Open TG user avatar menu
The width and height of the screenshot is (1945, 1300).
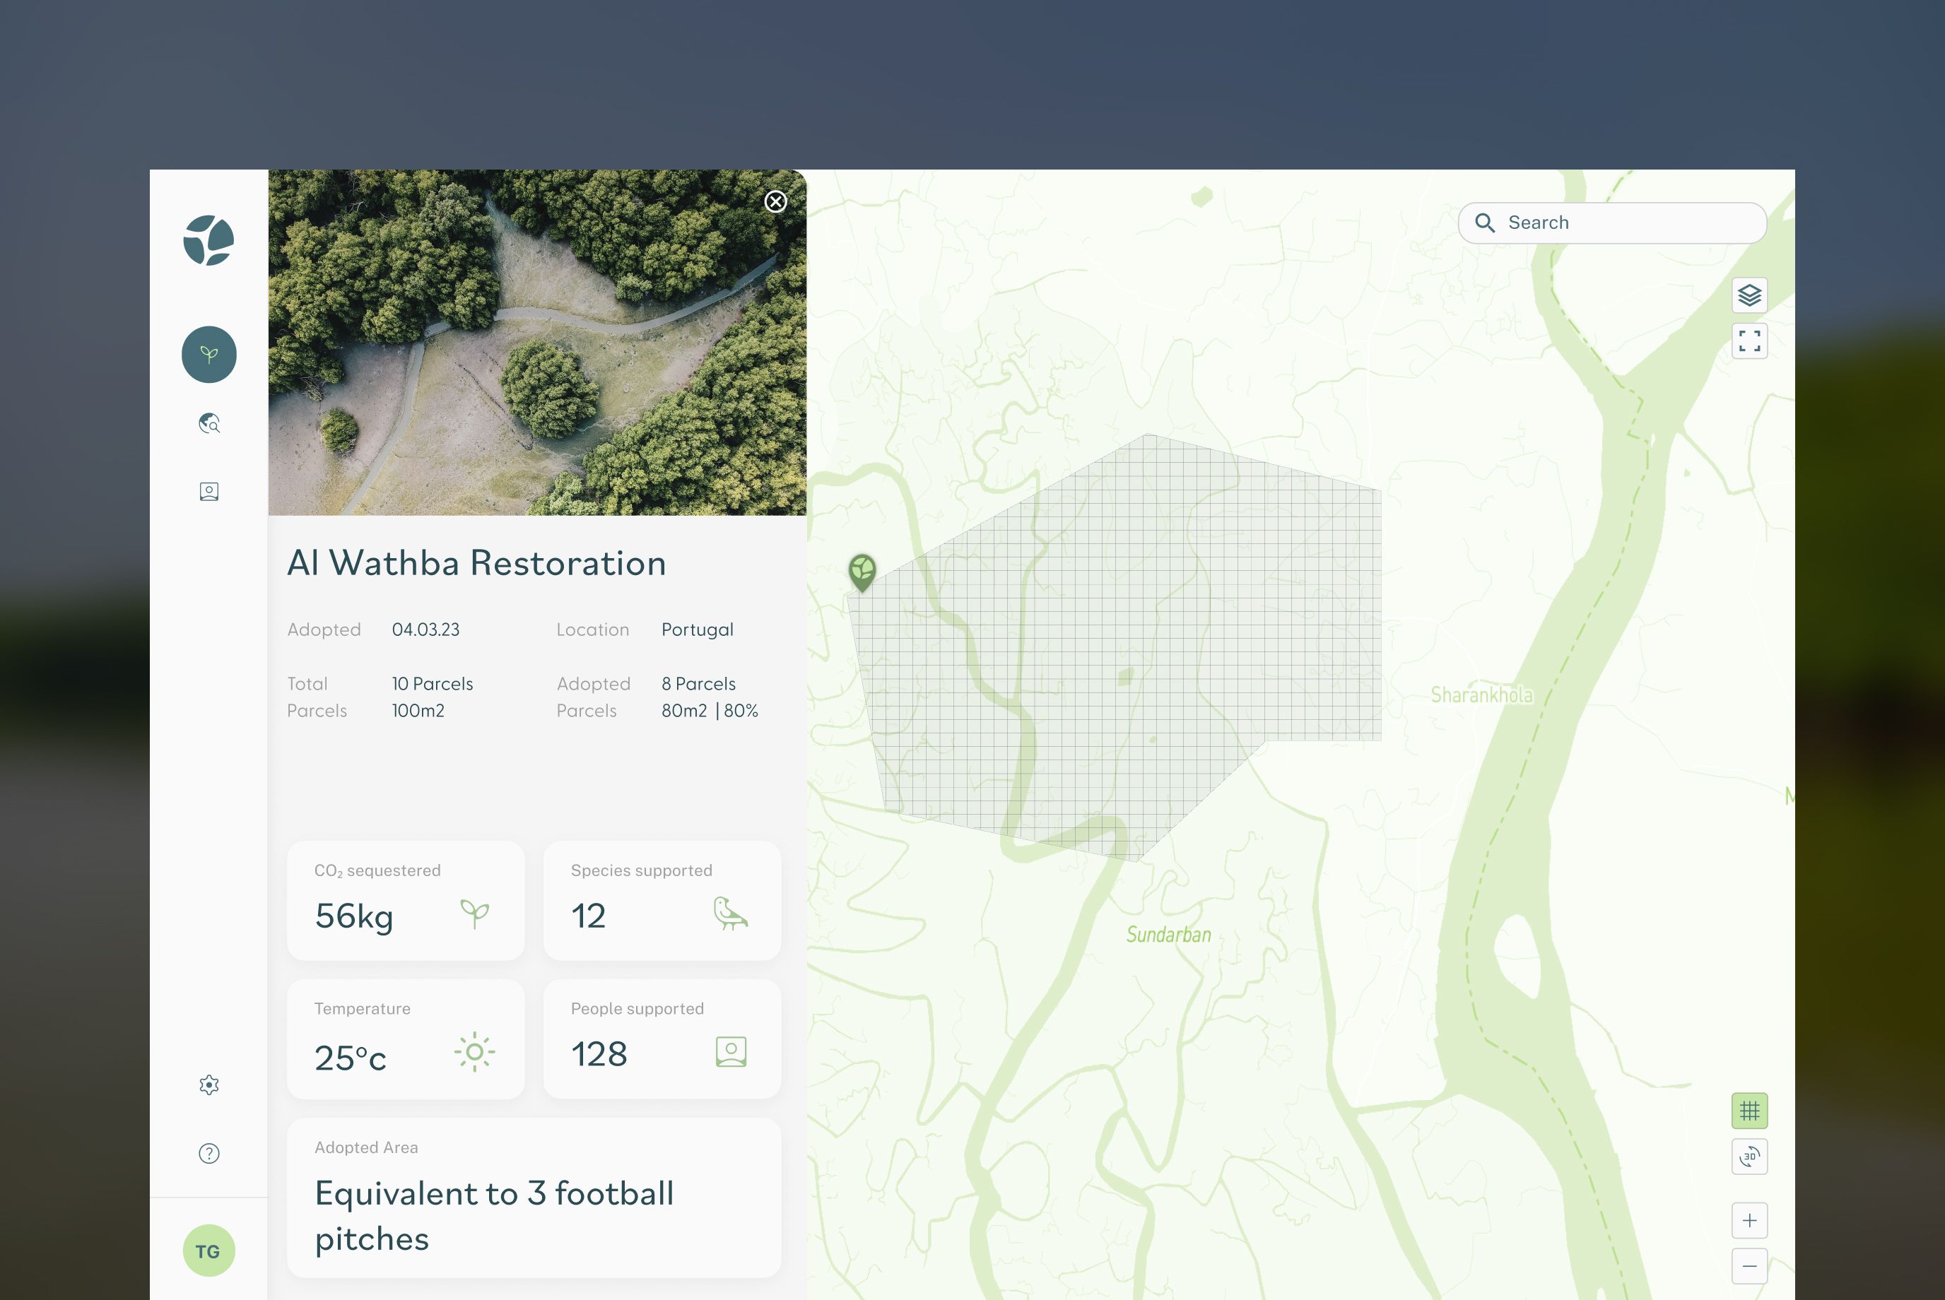pyautogui.click(x=208, y=1251)
